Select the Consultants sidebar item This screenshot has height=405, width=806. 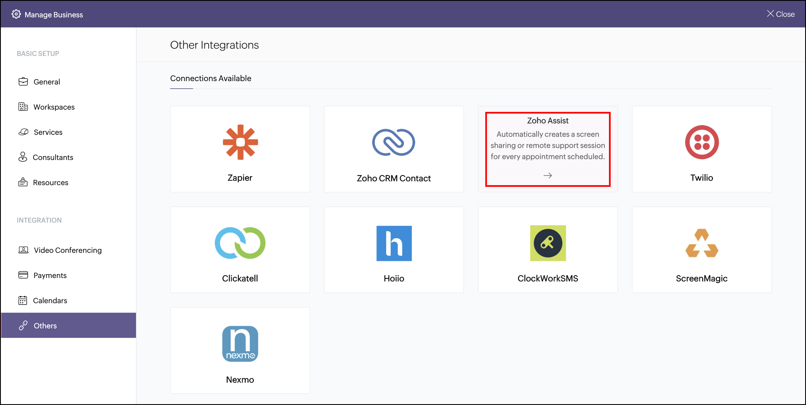pyautogui.click(x=52, y=157)
